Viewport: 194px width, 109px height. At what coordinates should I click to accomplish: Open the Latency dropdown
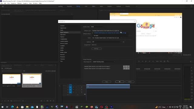107,42
